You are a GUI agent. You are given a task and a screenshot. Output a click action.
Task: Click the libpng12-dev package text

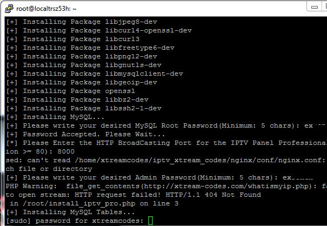tap(131, 56)
